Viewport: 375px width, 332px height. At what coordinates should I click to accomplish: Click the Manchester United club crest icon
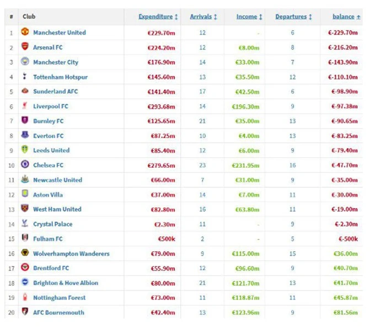pos(25,33)
